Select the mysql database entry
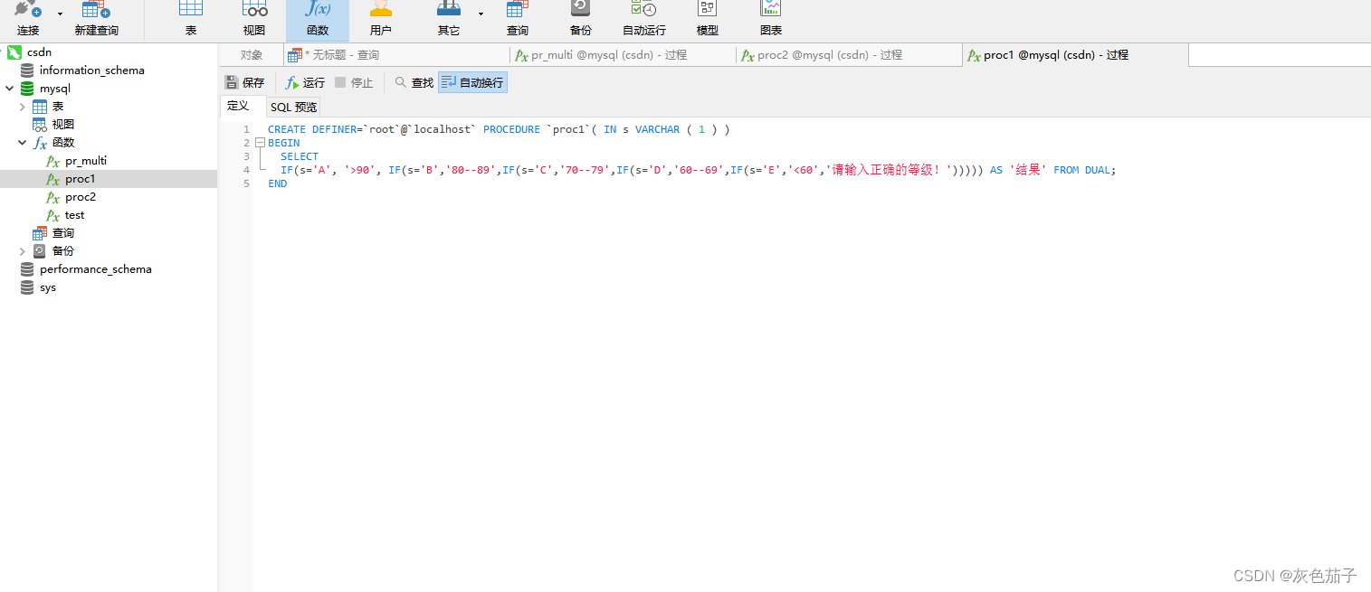The image size is (1371, 592). (x=54, y=89)
